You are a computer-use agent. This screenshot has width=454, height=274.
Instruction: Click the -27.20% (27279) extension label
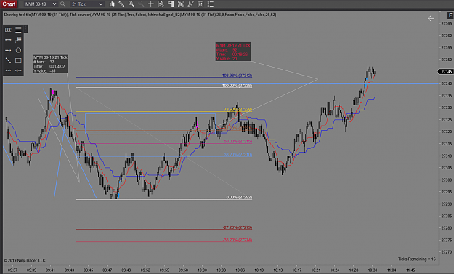point(238,227)
